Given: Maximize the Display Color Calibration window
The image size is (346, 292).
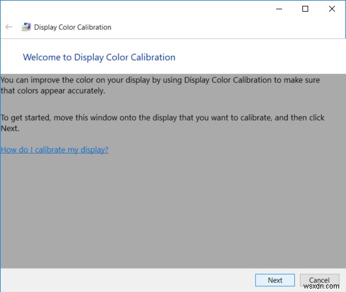Looking at the screenshot, I should (x=305, y=9).
